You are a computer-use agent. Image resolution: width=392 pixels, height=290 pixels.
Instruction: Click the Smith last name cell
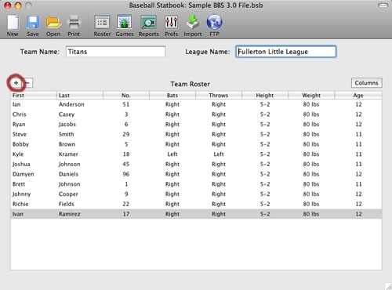pyautogui.click(x=67, y=134)
